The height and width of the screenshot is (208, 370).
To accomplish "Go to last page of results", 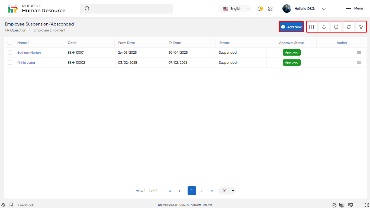I will (x=212, y=191).
